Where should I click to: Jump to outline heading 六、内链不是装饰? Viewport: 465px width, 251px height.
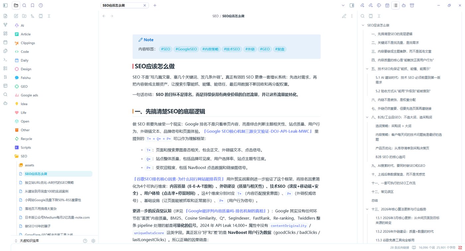(x=393, y=99)
